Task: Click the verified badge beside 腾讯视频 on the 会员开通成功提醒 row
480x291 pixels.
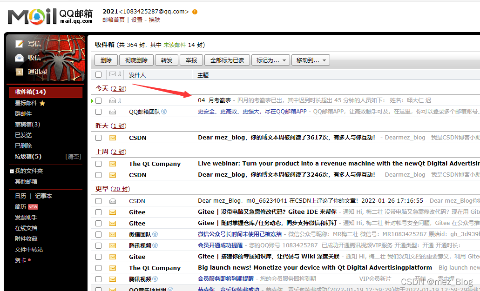Action: 155,245
